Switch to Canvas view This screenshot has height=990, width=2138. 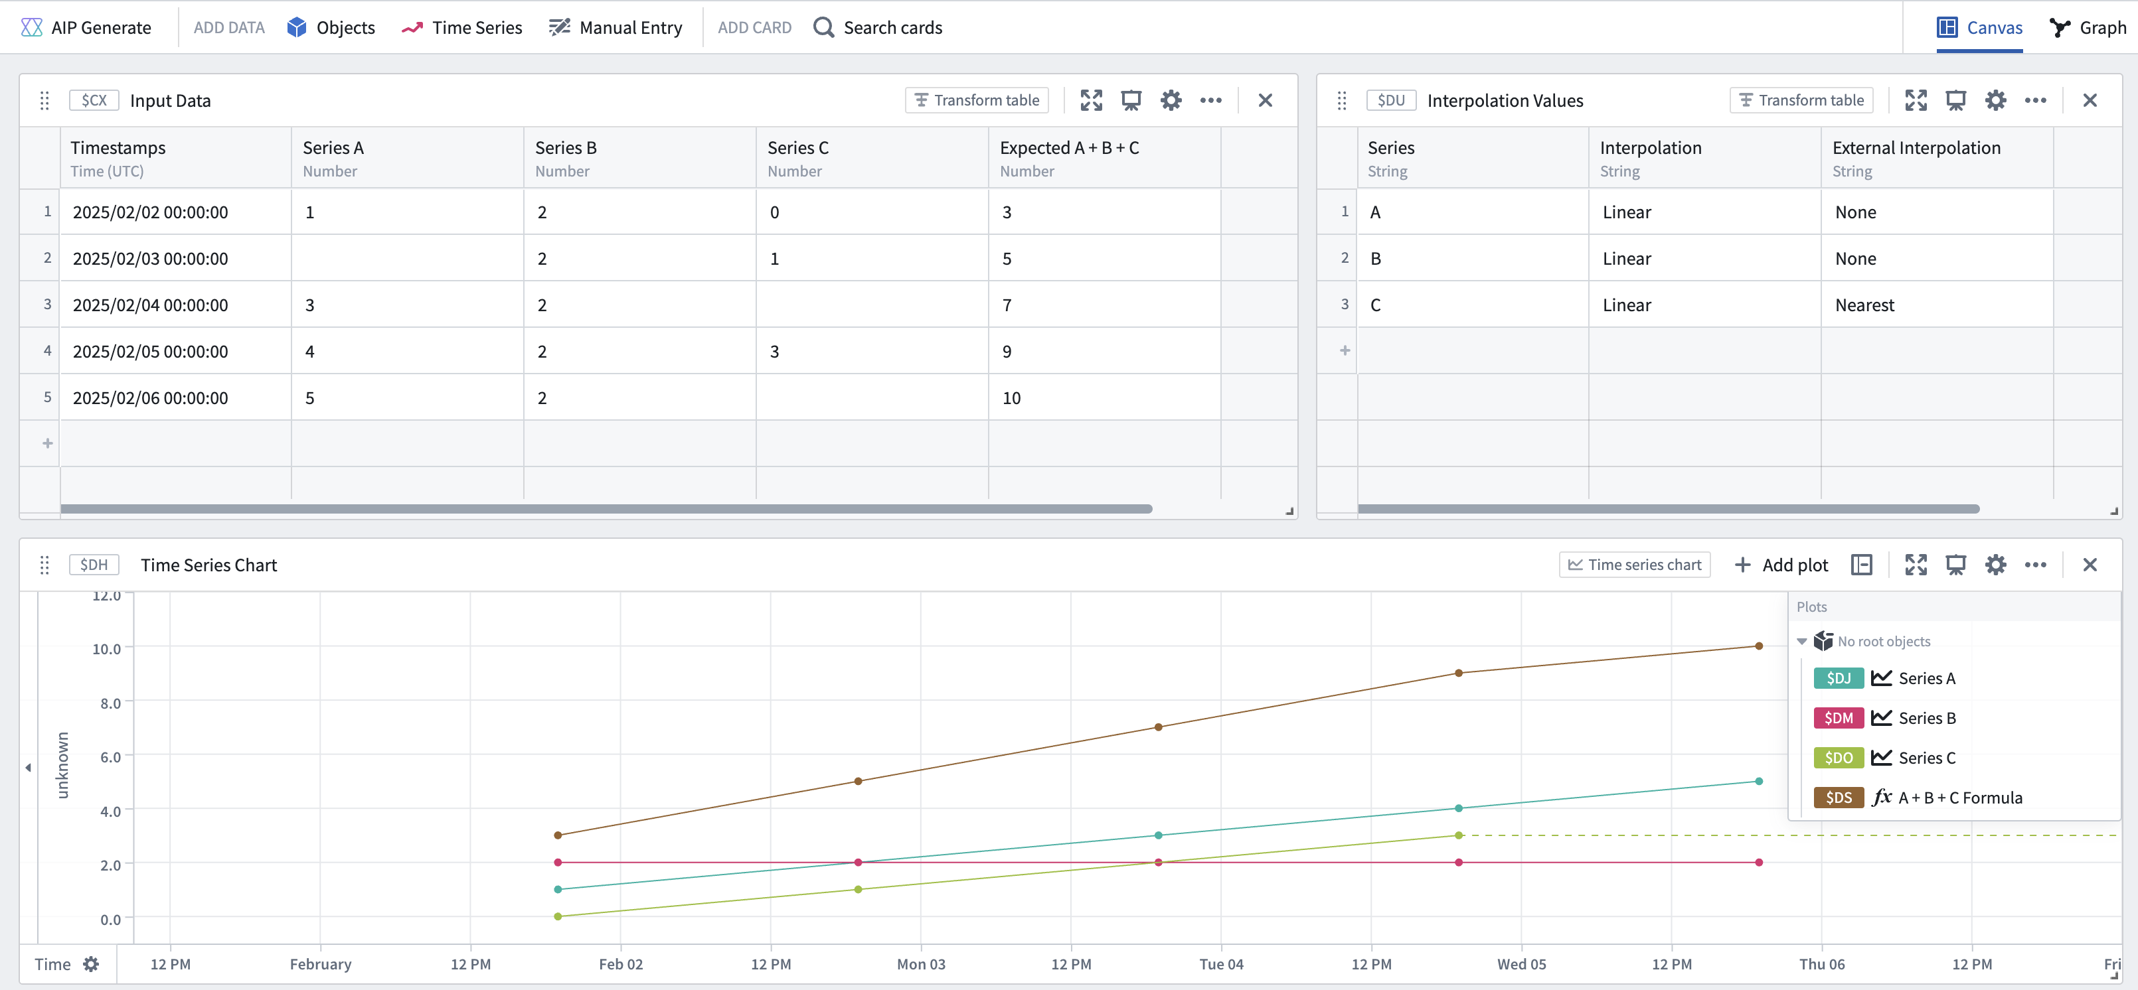click(1979, 27)
